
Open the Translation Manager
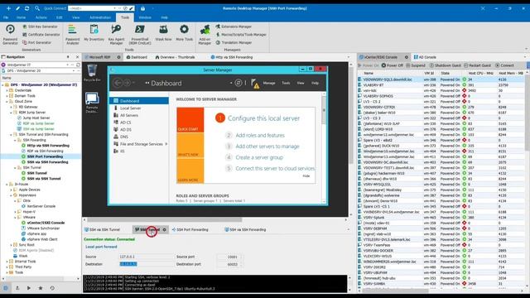click(234, 42)
